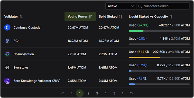
Task: Click the SG-1 validator logo icon
Action: 7,41
